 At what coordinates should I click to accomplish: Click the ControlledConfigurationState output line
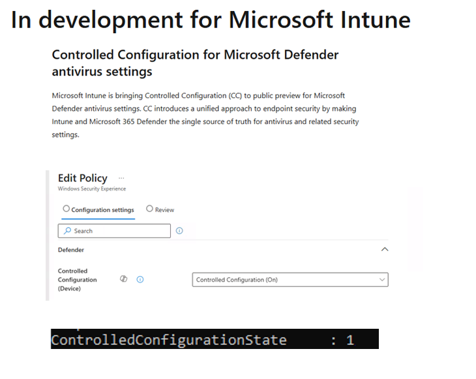point(215,339)
